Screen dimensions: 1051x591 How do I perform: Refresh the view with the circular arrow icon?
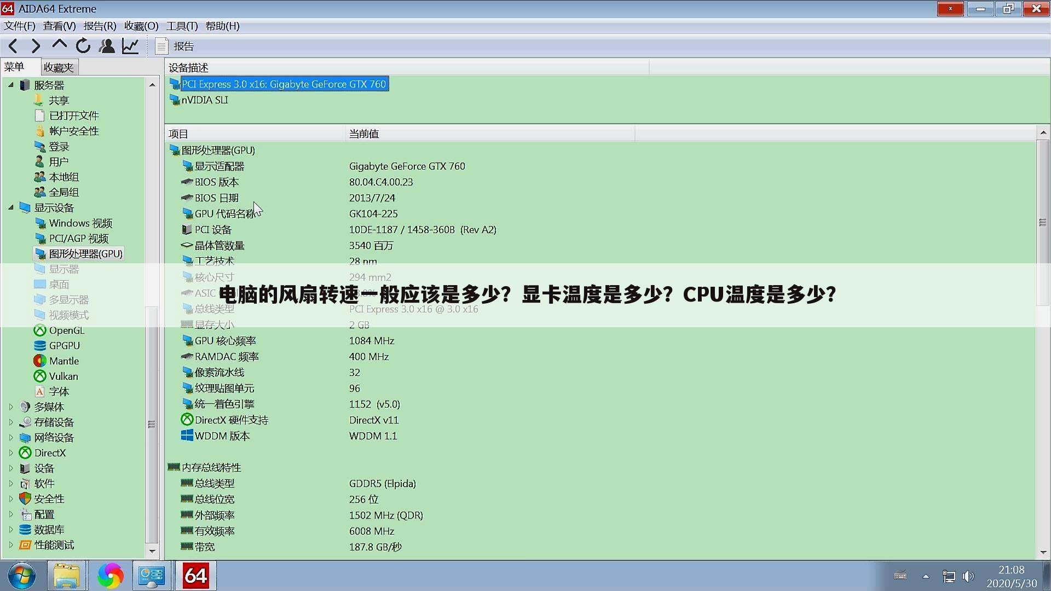pyautogui.click(x=83, y=47)
